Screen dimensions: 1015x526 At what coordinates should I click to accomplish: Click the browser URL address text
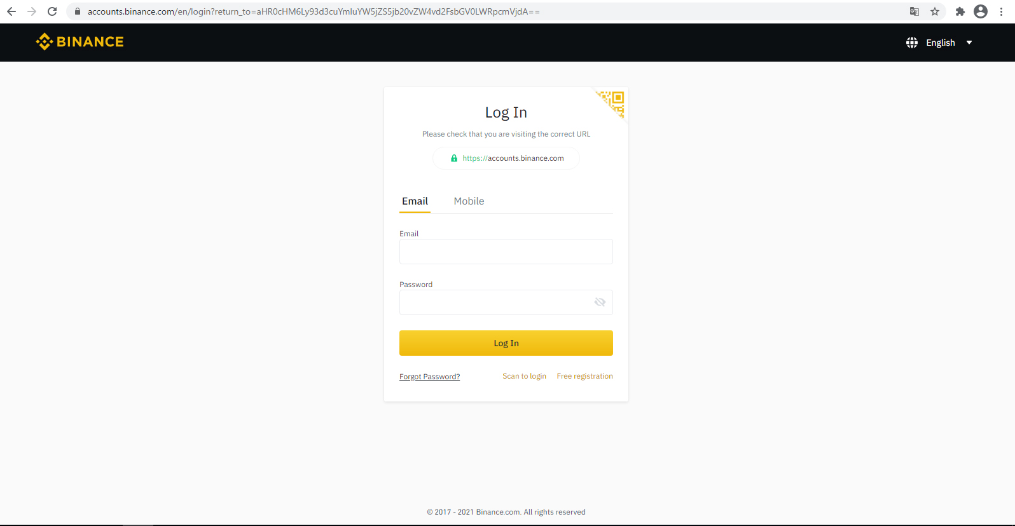click(x=314, y=11)
